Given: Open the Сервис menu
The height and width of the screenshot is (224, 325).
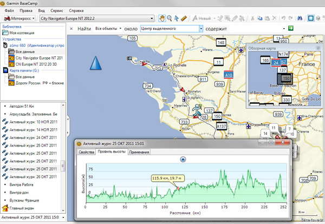Looking at the screenshot, I should [x=56, y=10].
